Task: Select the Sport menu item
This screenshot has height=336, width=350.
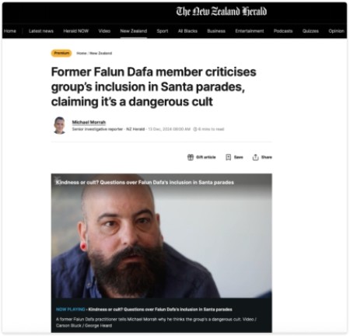Action: click(x=163, y=31)
